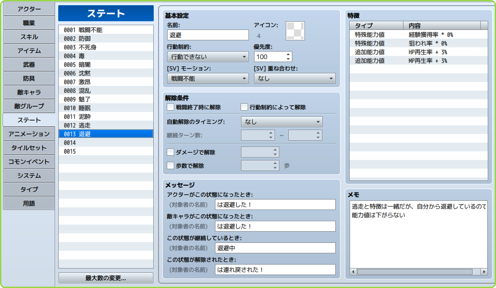496x288 pixels.
Task: Increase the 優先度 value with up arrow
Action: coord(288,55)
